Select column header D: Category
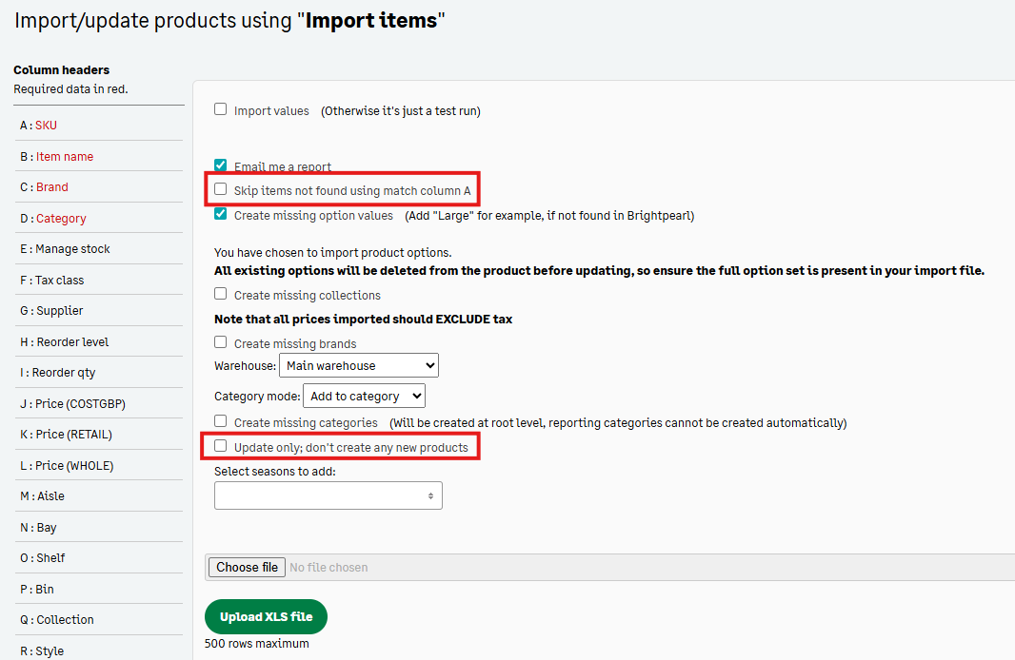Screen dimensions: 1015x660 point(53,219)
